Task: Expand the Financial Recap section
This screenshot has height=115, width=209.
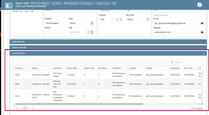Action: tap(108, 47)
